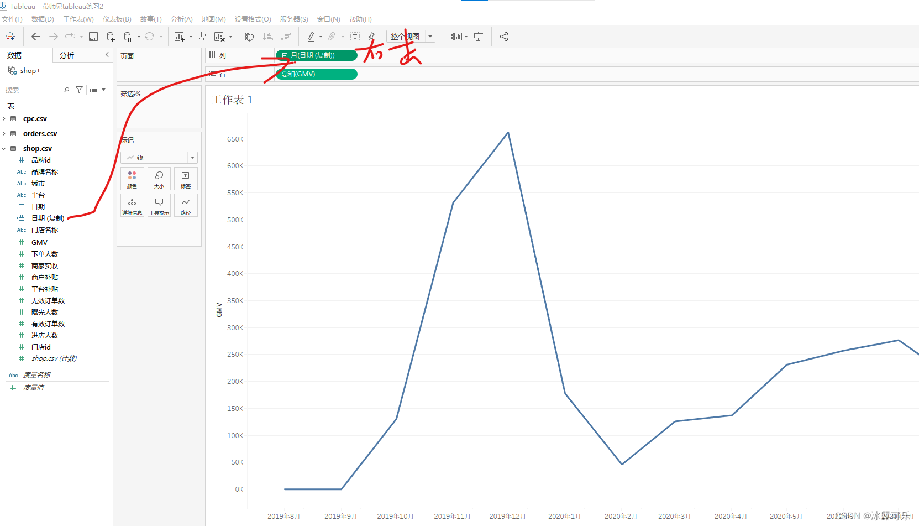Screen dimensions: 919x526
Task: Open the Size mark card
Action: click(159, 179)
